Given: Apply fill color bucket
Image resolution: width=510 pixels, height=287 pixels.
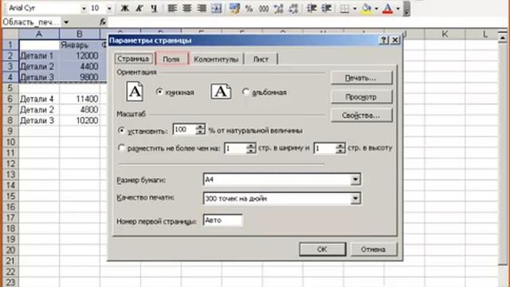Looking at the screenshot, I should coord(367,8).
